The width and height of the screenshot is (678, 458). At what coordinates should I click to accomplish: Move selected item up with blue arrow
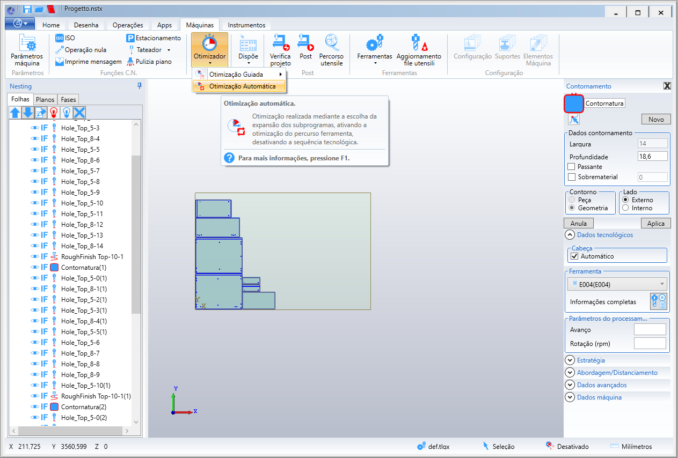(15, 113)
